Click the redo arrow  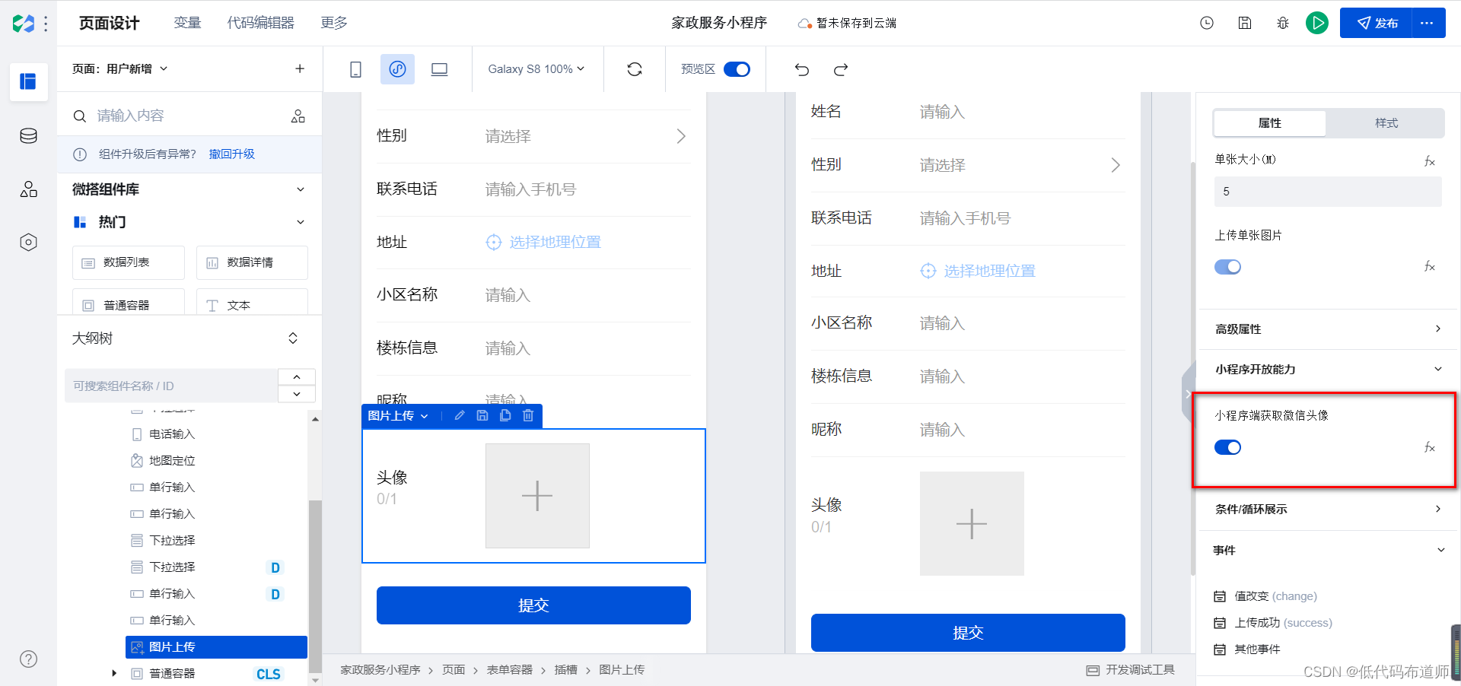point(841,69)
